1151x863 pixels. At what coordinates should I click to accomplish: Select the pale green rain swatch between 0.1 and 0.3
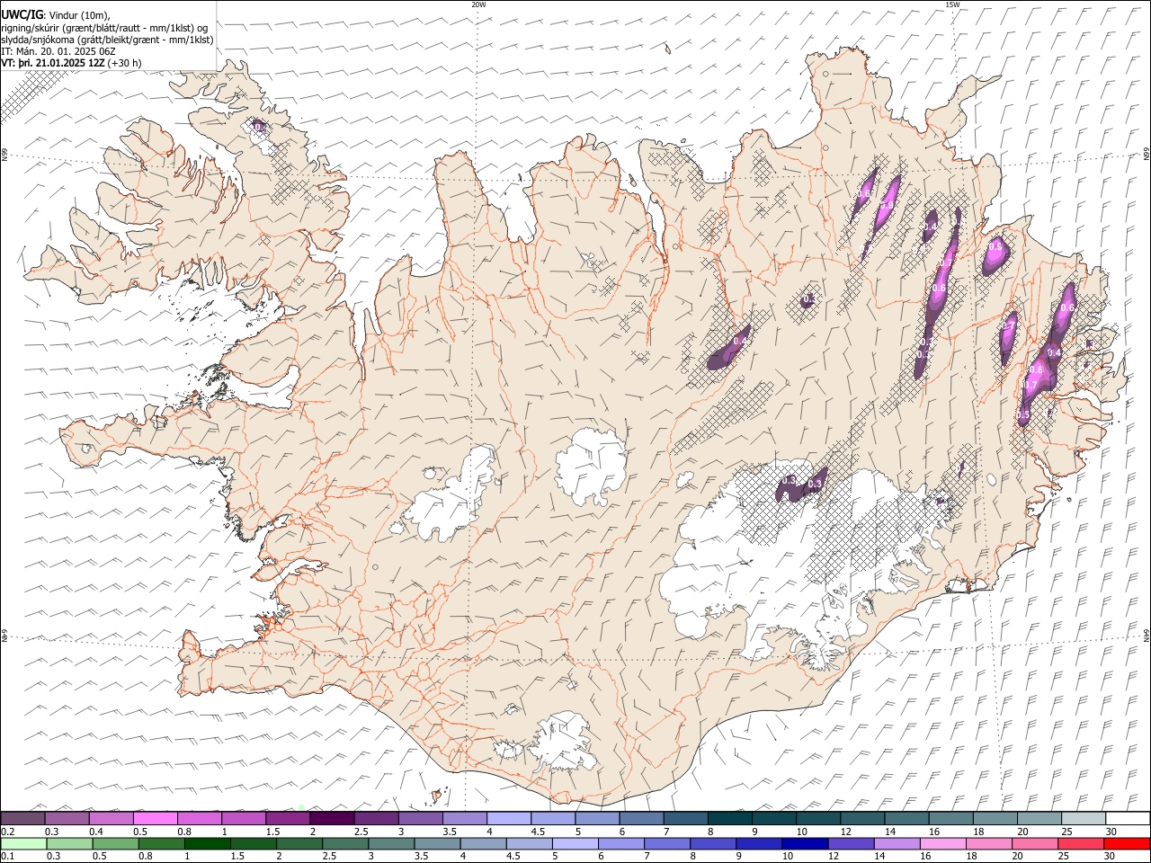tap(23, 843)
